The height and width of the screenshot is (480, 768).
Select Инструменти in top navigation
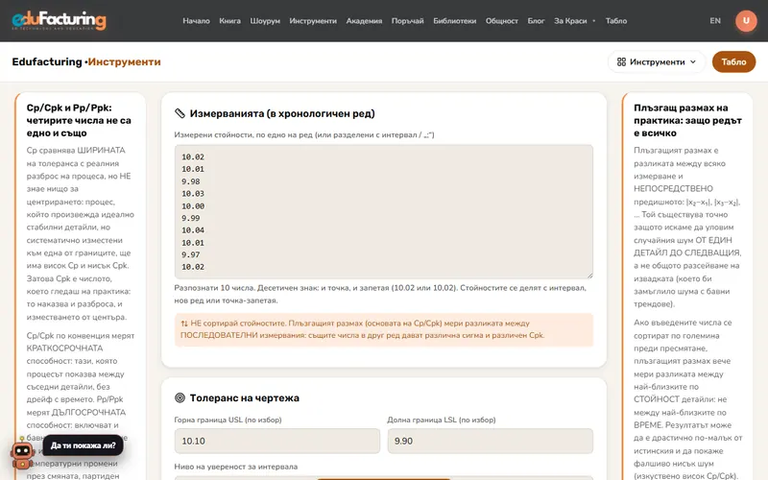[313, 20]
